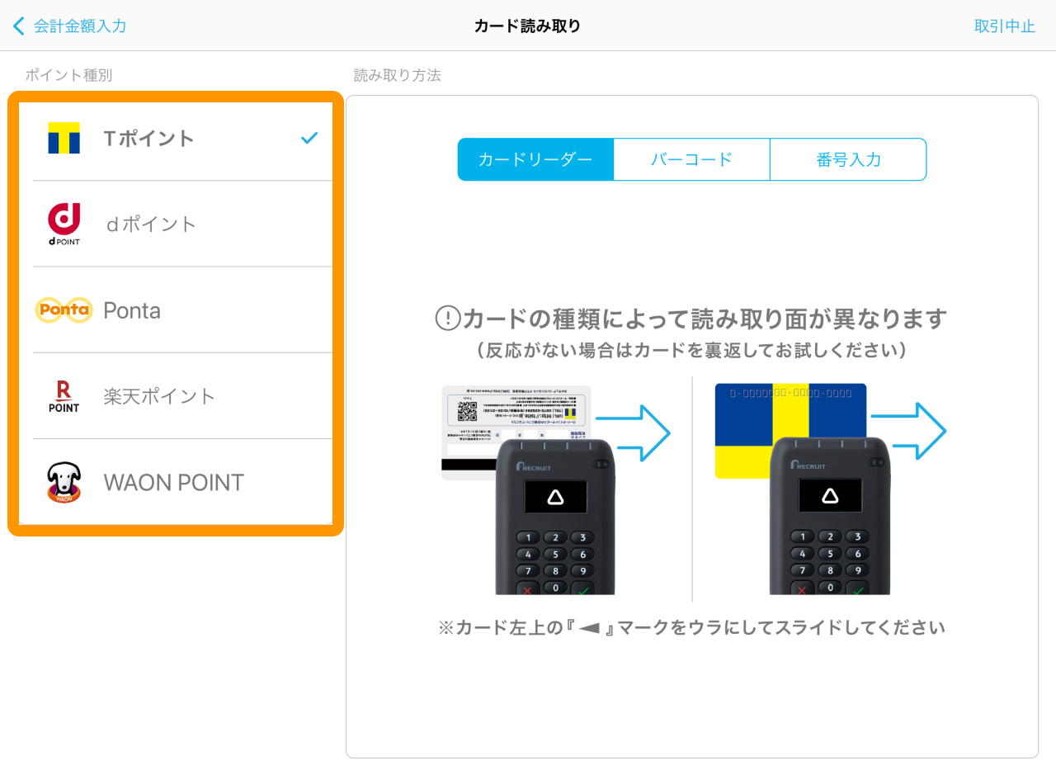Switch to バーコード reading tab

pyautogui.click(x=691, y=159)
